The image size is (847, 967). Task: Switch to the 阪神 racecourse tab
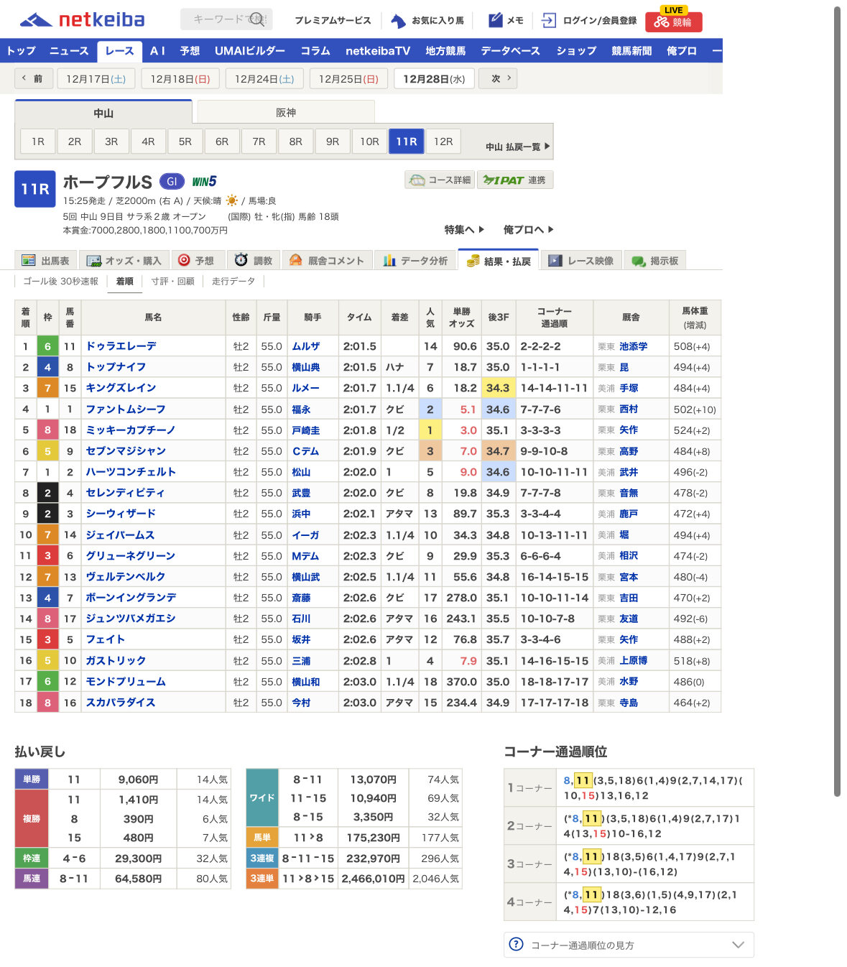click(x=285, y=112)
